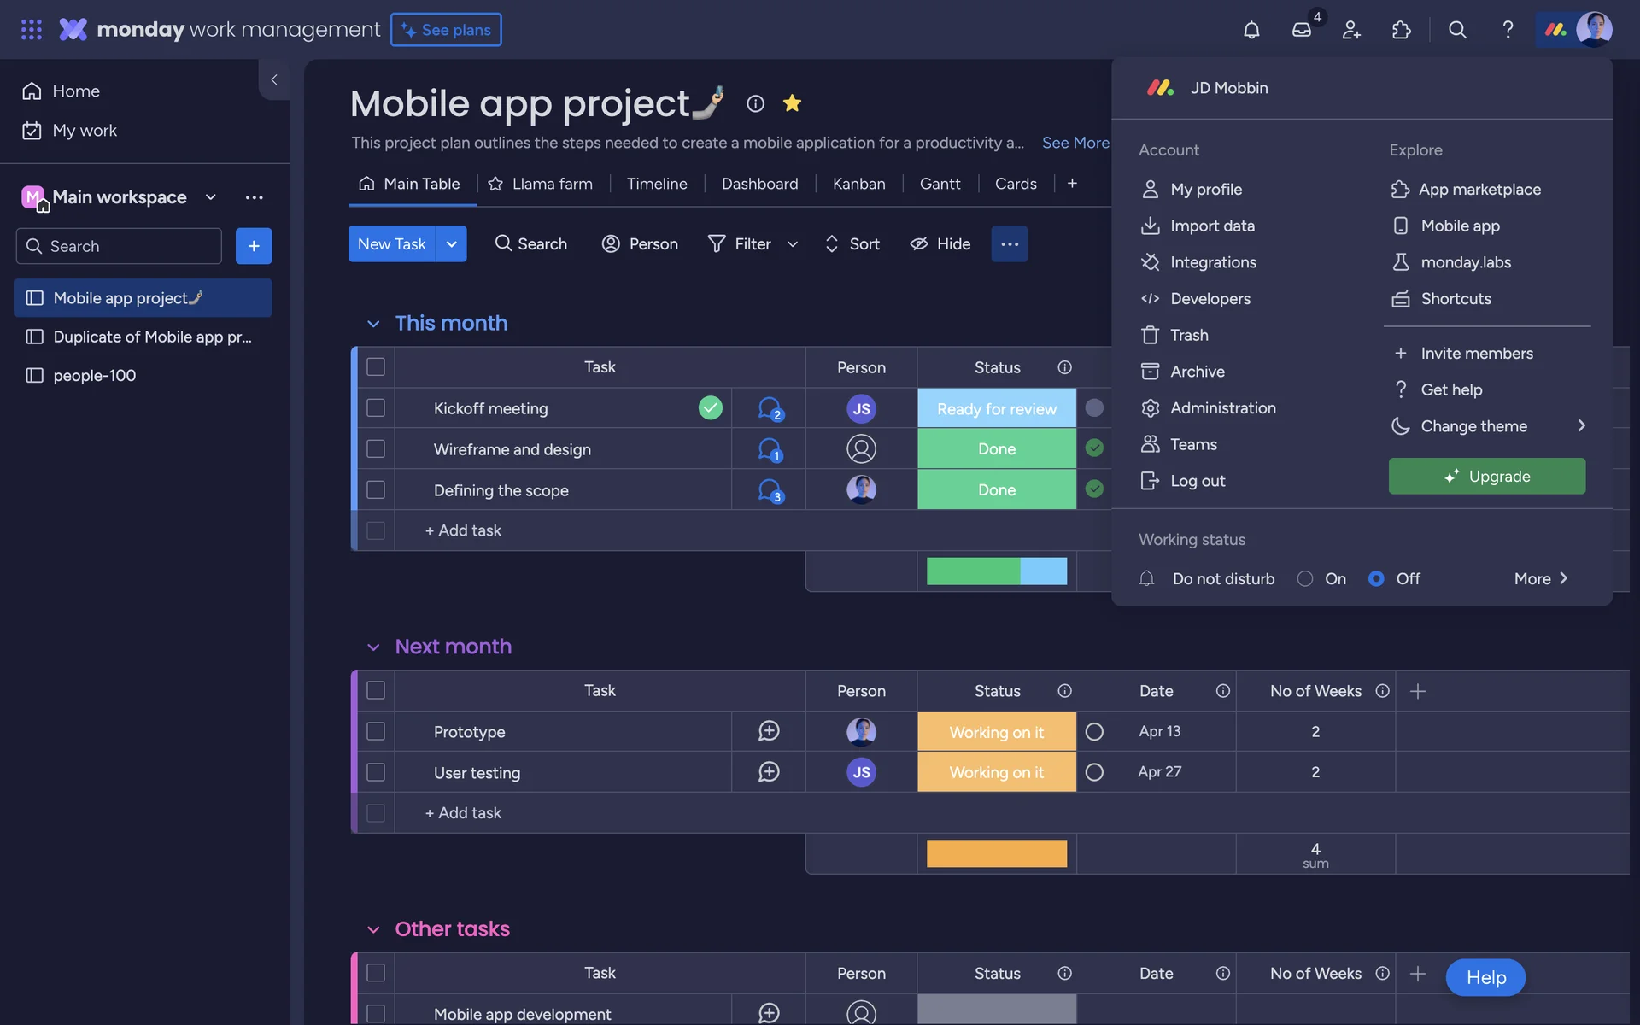Check the Kickoff meeting row checkbox
This screenshot has height=1025, width=1640.
point(376,408)
